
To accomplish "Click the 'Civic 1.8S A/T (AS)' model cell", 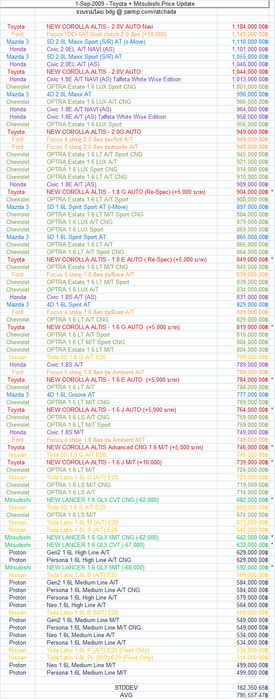I will tap(72, 297).
